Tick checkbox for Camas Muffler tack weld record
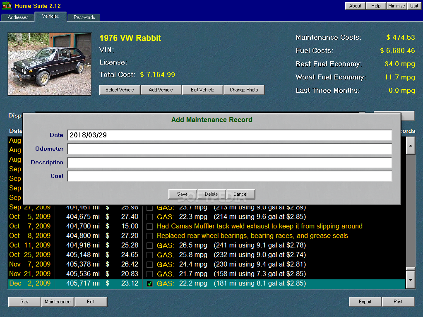The image size is (423, 317). [x=149, y=227]
